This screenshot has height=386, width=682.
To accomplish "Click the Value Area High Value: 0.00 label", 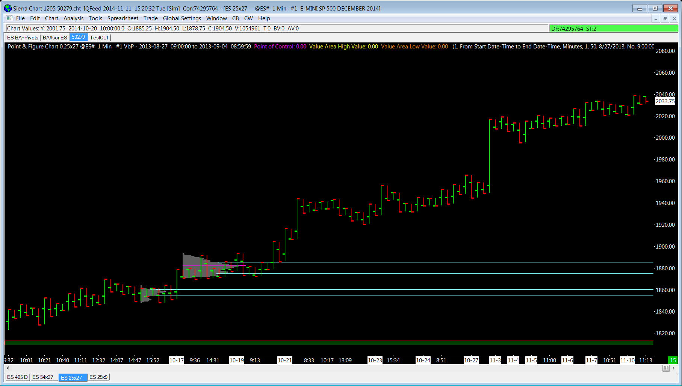I will [x=343, y=47].
